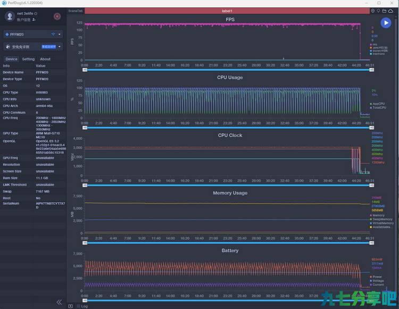The width and height of the screenshot is (399, 309).
Task: Click the PerfDog app logo in the title bar
Action: [x=4, y=3]
